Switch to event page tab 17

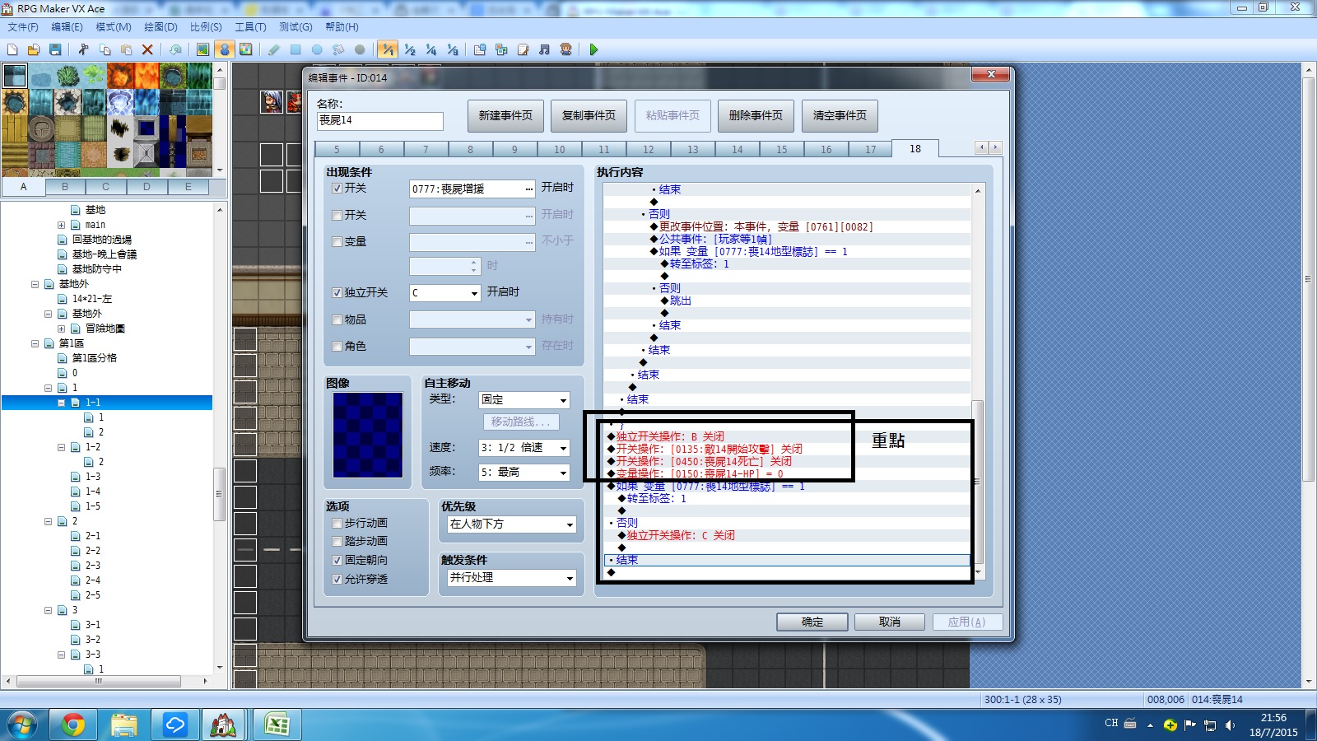870,149
